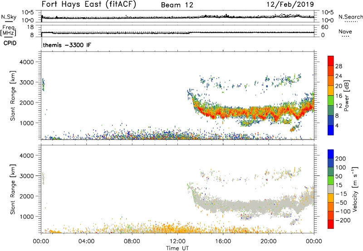Click the date "12/Feb/2019"
The image size is (363, 251).
click(290, 4)
